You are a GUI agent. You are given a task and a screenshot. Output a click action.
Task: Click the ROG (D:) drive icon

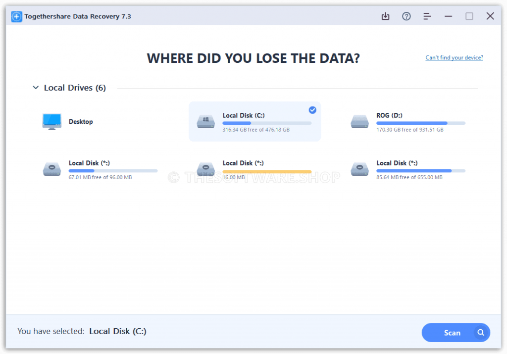pyautogui.click(x=359, y=122)
